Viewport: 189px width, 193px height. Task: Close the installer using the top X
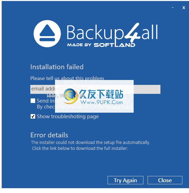tap(184, 8)
